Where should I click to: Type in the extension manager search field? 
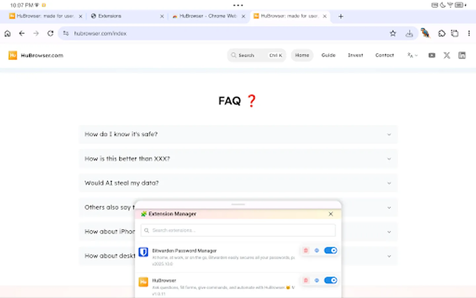pos(238,230)
